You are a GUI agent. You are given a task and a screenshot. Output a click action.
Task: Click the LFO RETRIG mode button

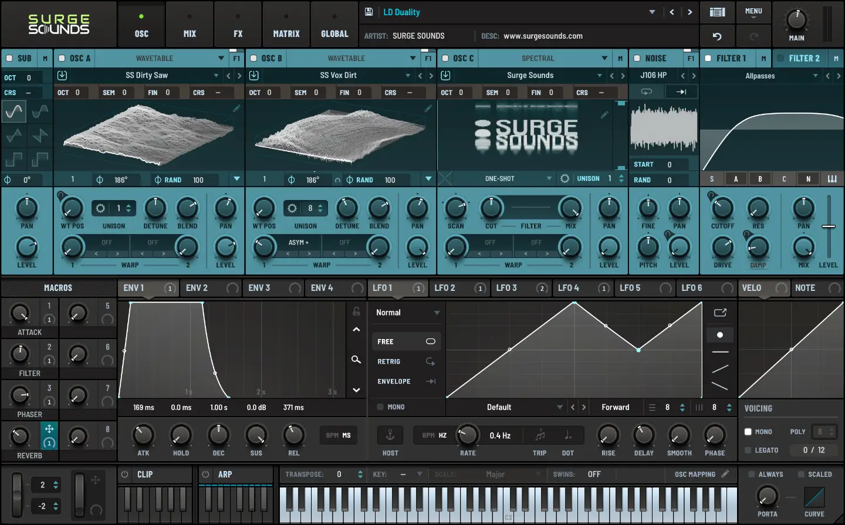coord(405,362)
